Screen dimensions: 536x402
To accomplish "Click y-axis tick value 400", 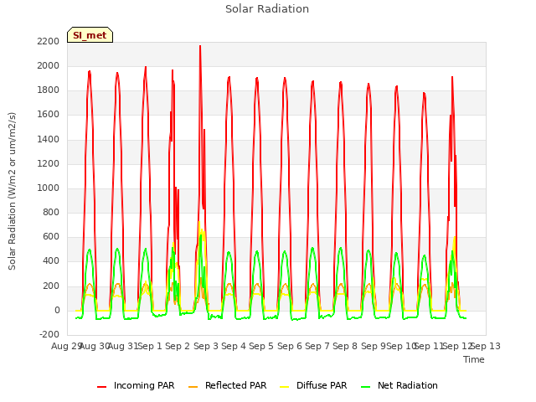I will 51,261.
